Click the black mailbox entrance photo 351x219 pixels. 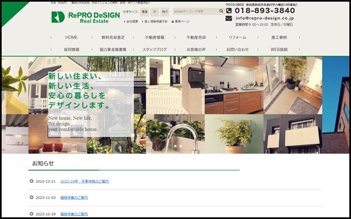(x=175, y=85)
